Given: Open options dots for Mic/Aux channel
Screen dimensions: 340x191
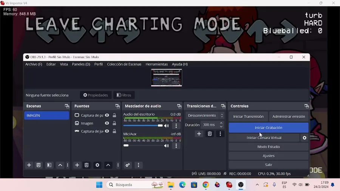Looking at the screenshot, I should (176, 146).
